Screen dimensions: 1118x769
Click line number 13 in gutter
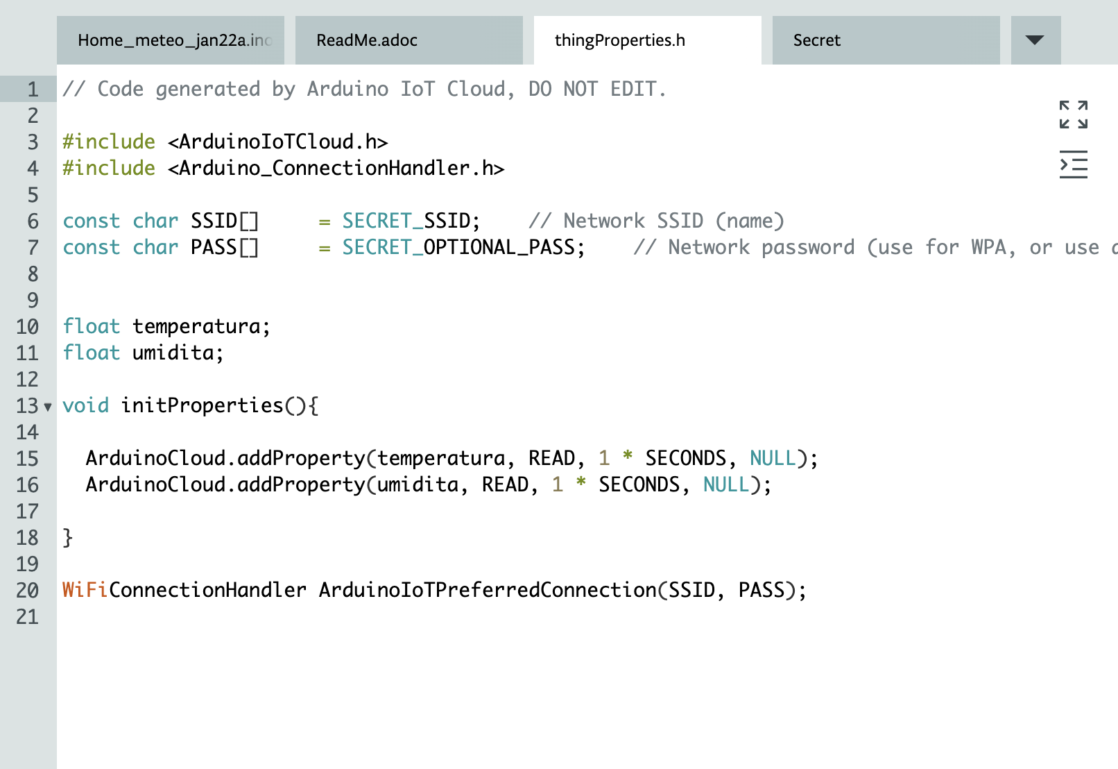[x=27, y=406]
